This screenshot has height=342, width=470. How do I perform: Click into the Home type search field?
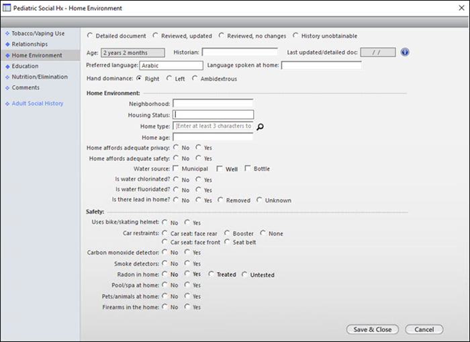213,126
